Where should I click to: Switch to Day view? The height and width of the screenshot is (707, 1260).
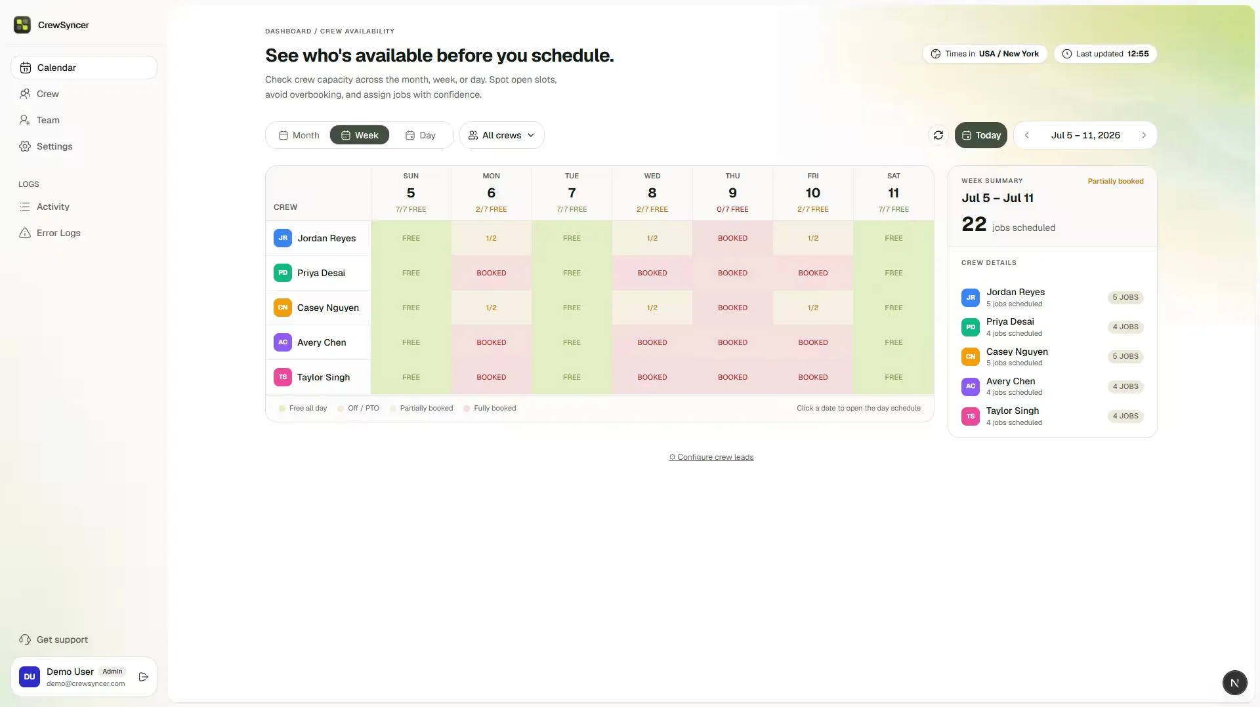click(x=420, y=135)
